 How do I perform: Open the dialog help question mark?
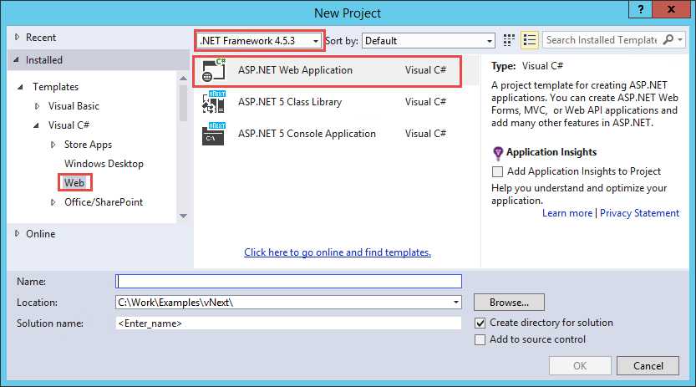click(641, 9)
